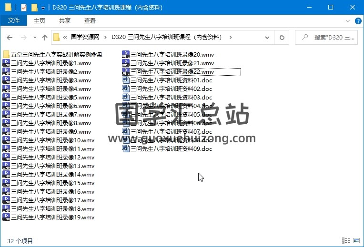The image size is (364, 247).
Task: Open the recent locations dropdown arrow
Action: [35, 37]
